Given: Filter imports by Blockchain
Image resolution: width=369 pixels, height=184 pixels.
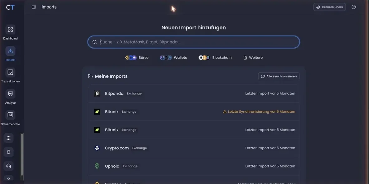Looking at the screenshot, I should (215, 58).
